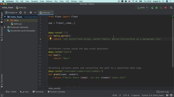Open macOS Spotlight search icon
174x97 pixels.
click(x=163, y=1)
